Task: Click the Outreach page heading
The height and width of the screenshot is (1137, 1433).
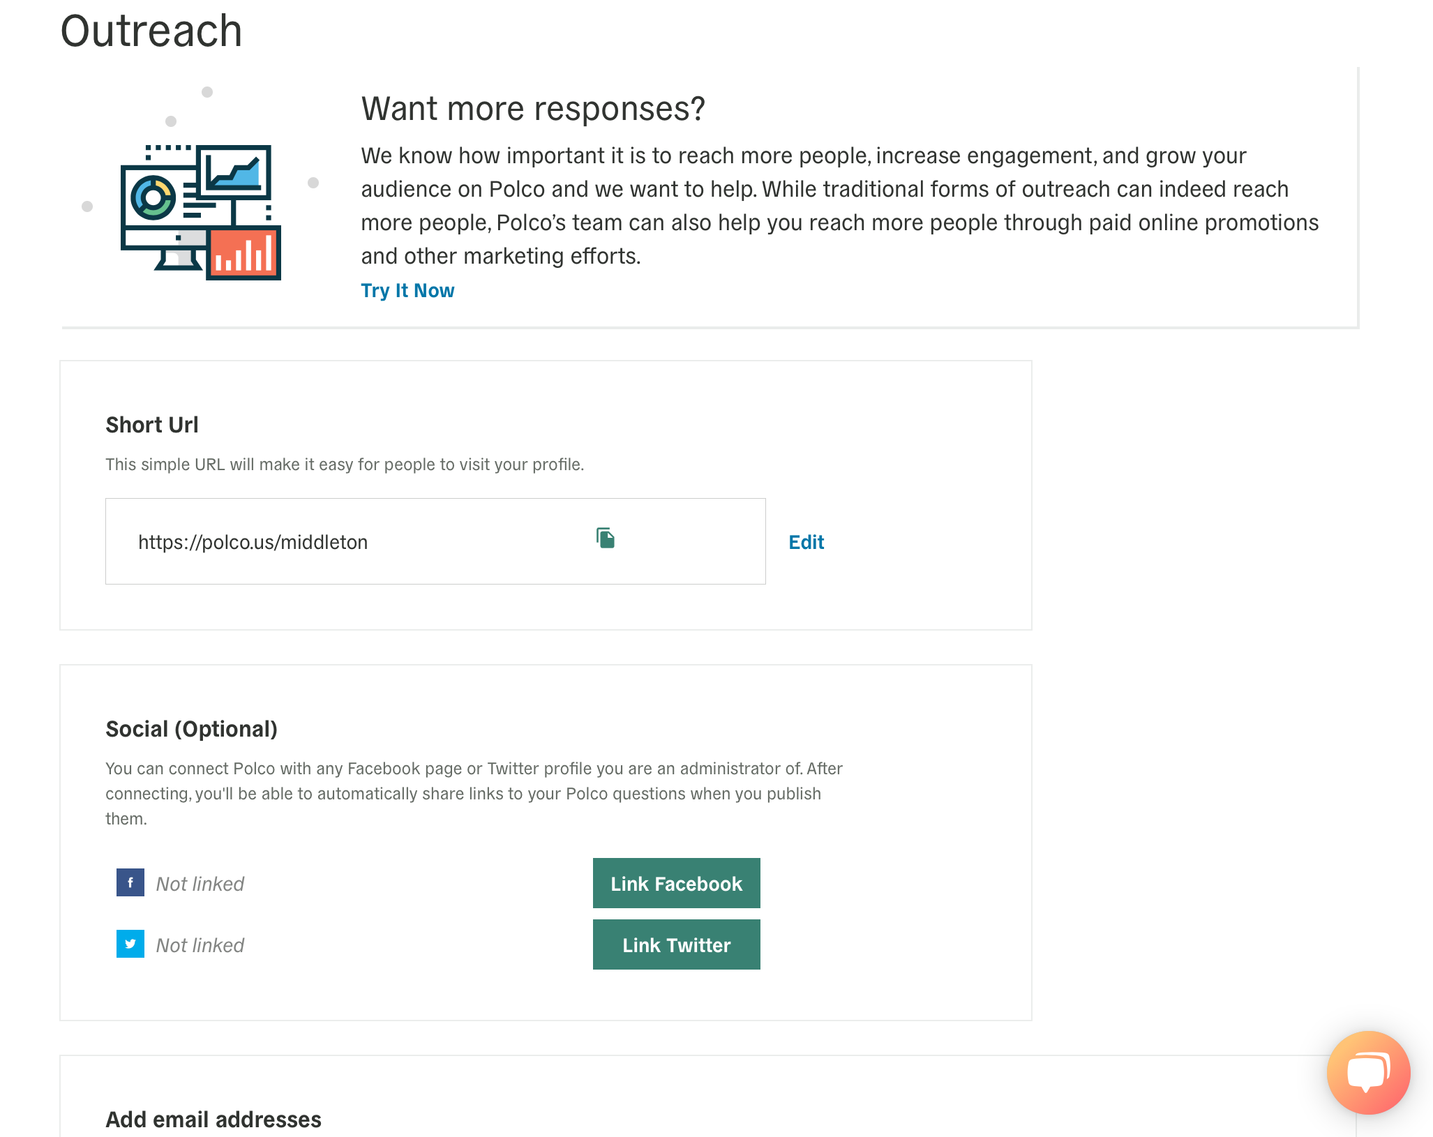Action: (151, 31)
